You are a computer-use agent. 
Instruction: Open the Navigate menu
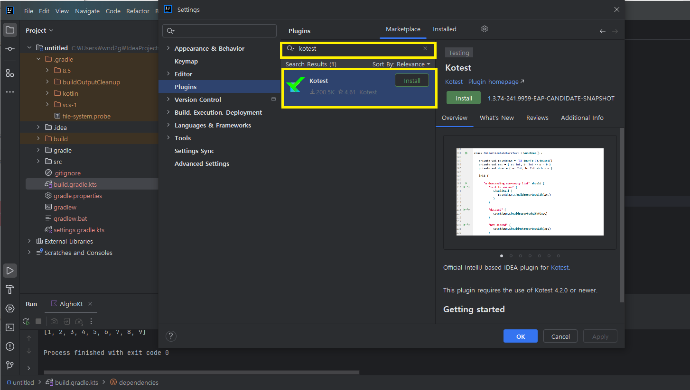point(87,11)
